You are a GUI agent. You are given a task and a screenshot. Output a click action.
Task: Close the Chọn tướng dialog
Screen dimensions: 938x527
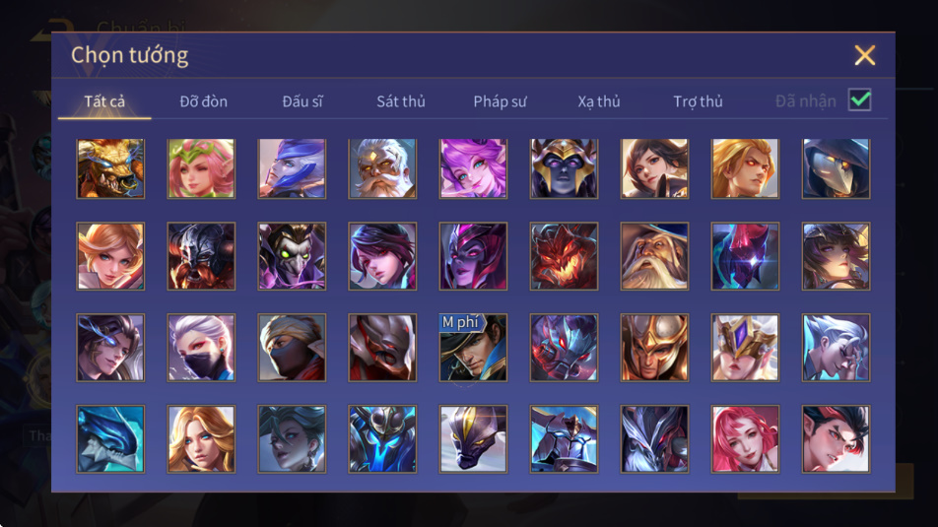864,55
